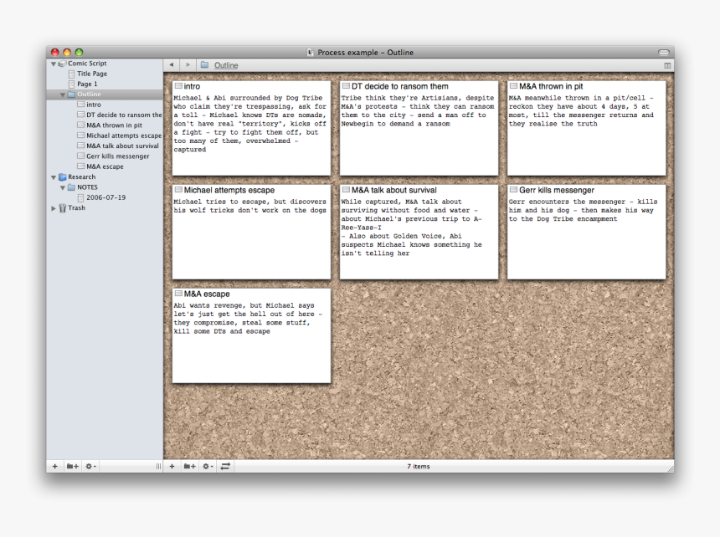The height and width of the screenshot is (537, 720).
Task: Click the view options icon at the header's right edge
Action: [x=667, y=64]
